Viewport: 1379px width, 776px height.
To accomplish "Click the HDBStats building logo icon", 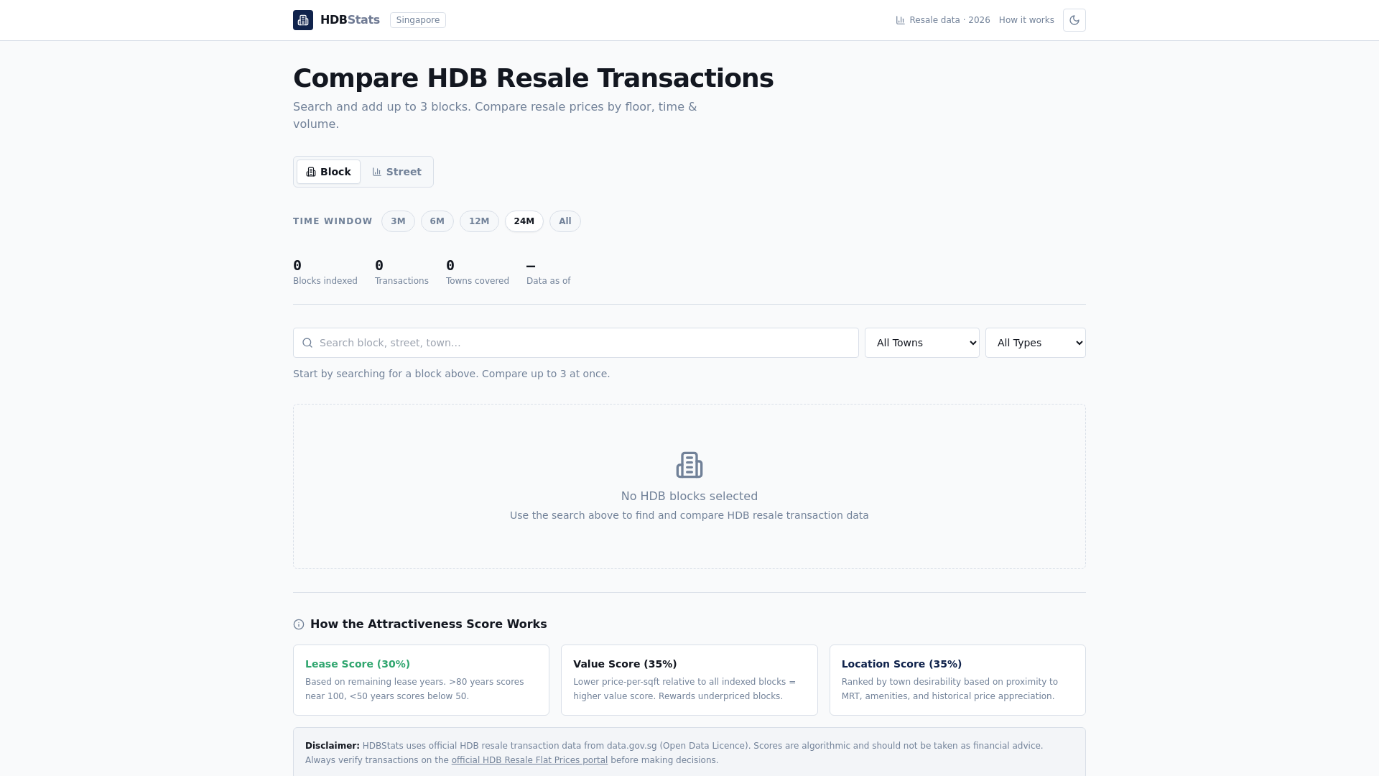I will [303, 20].
